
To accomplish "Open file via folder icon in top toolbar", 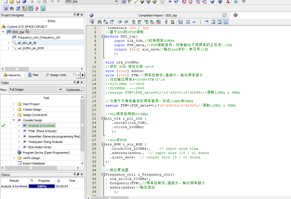I will click(12, 2).
